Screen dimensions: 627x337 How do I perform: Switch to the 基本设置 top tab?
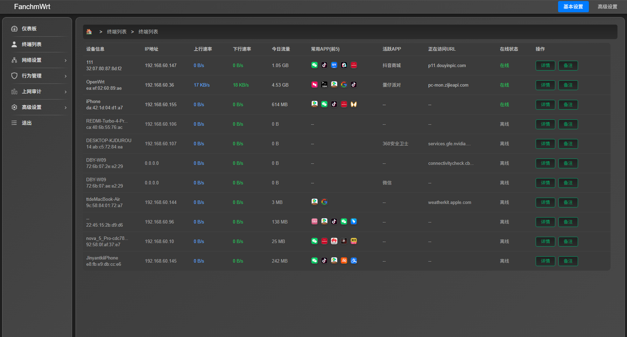coord(573,7)
